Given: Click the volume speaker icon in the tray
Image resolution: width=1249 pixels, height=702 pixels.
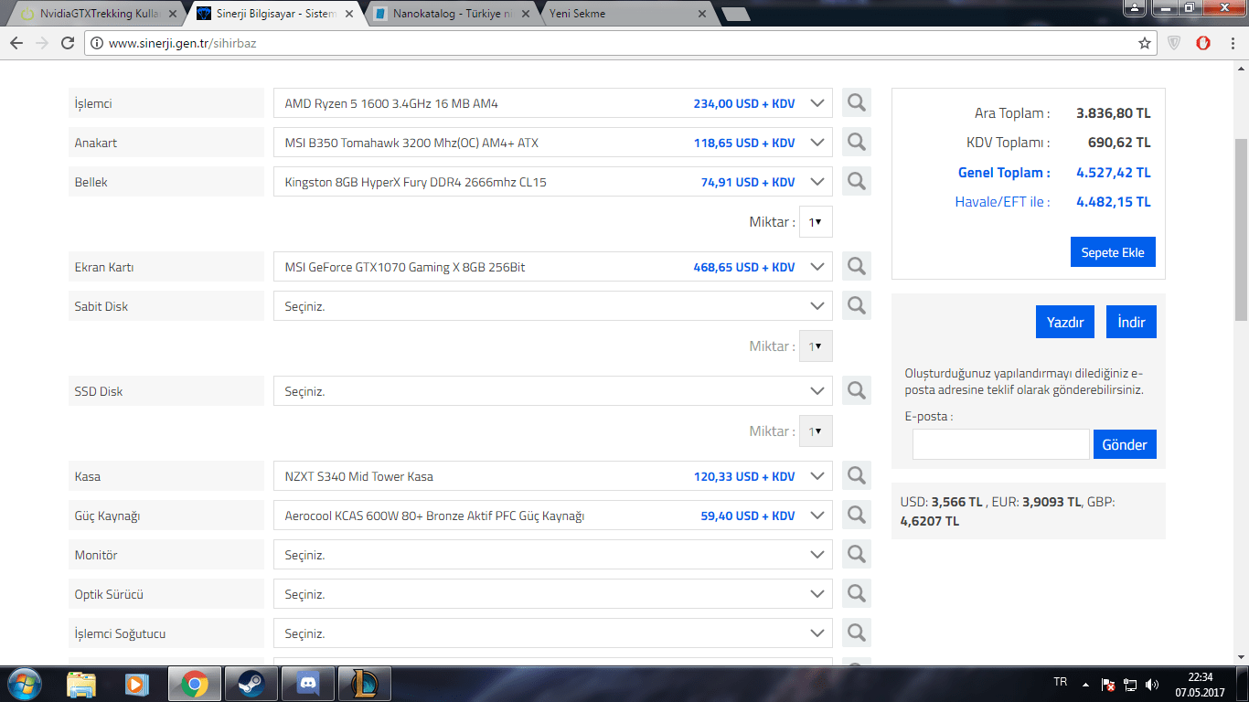Looking at the screenshot, I should coord(1151,684).
